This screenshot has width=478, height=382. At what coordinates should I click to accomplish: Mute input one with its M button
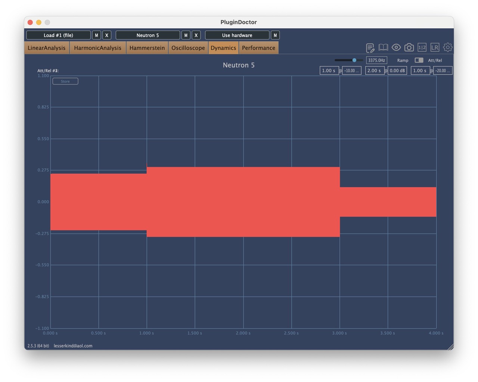[96, 35]
